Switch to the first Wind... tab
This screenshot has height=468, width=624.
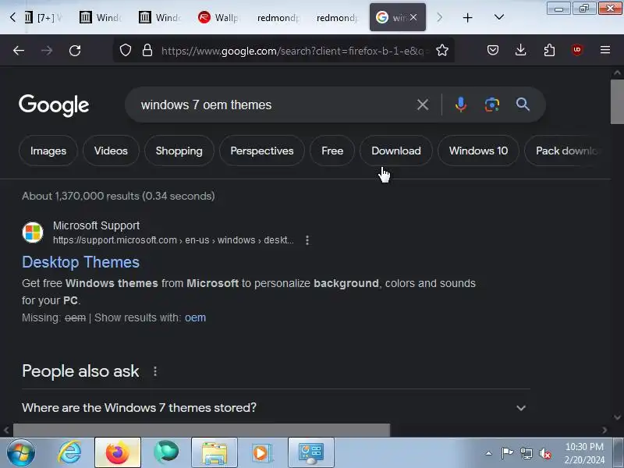coord(101,17)
